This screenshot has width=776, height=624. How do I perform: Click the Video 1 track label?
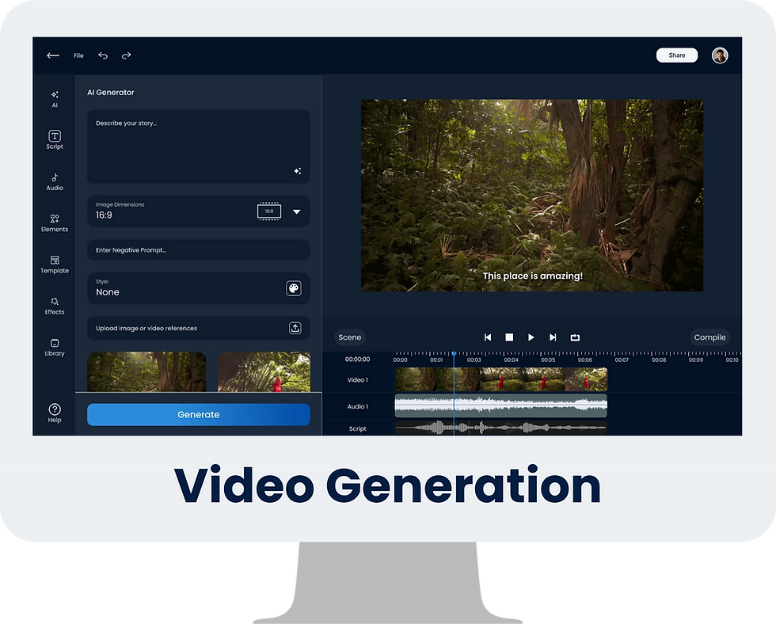357,380
